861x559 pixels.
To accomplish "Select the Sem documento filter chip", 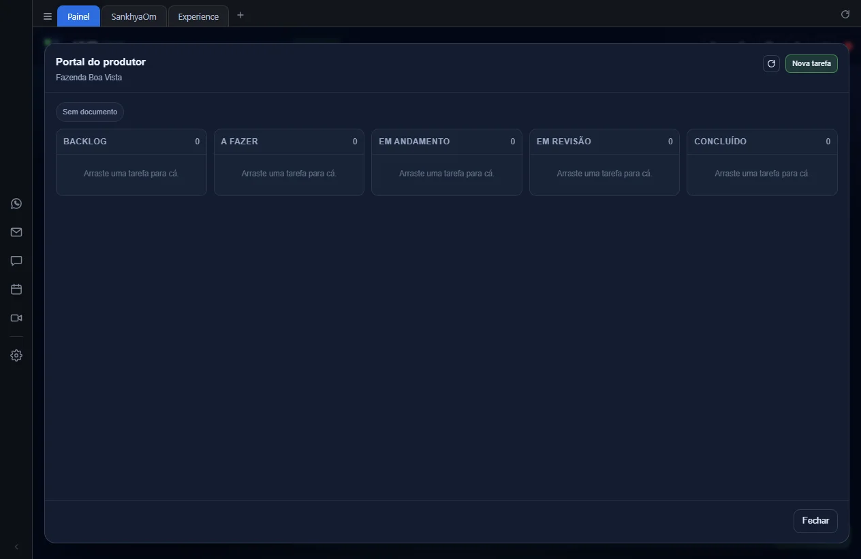I will [x=90, y=112].
